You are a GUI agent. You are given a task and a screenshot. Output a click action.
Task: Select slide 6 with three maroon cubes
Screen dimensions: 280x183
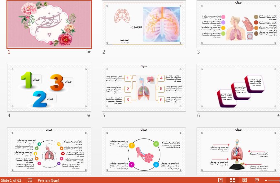[x=238, y=87]
